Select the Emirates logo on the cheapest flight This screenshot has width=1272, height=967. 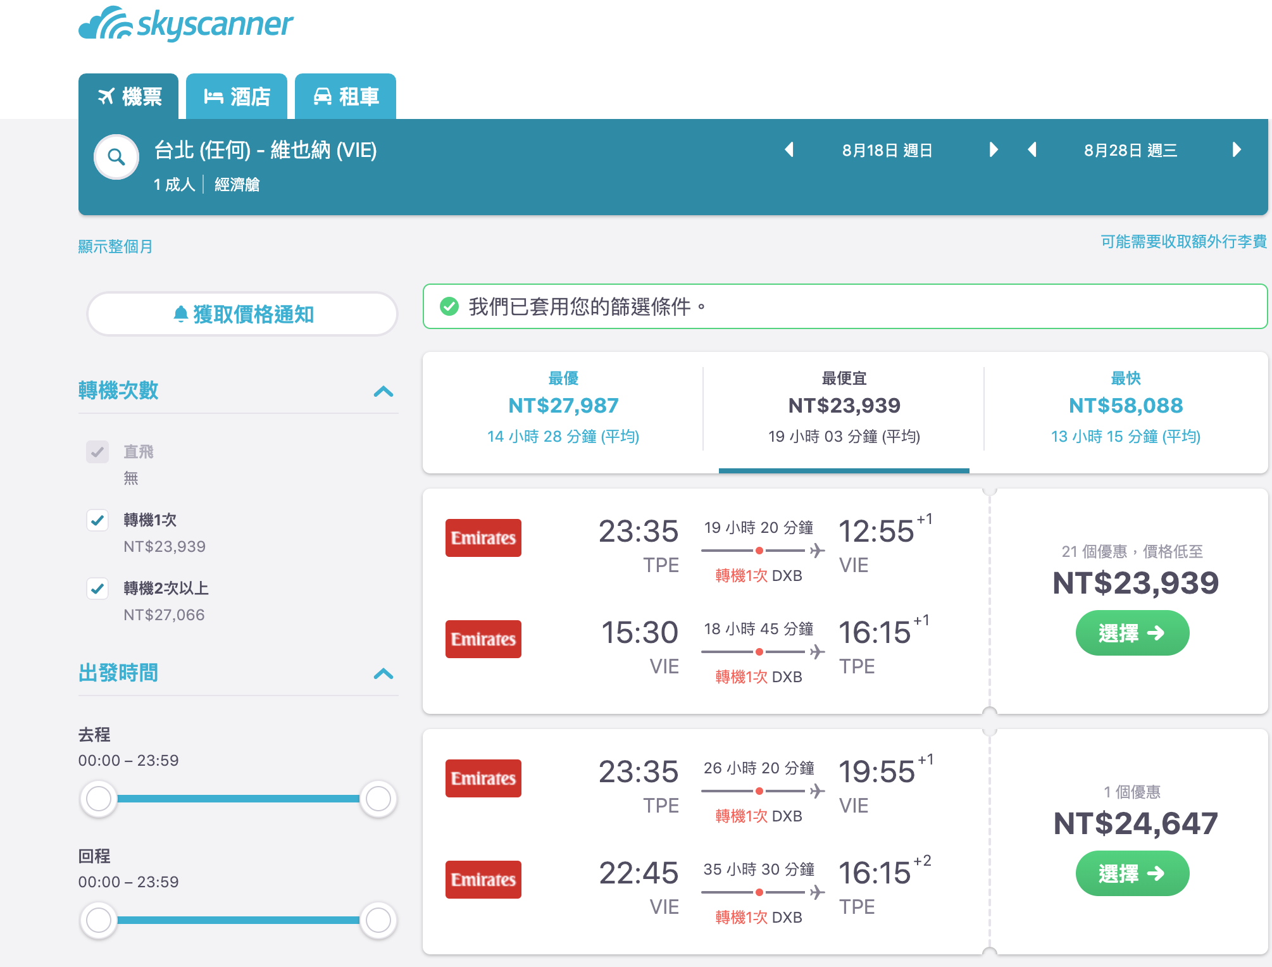(x=483, y=537)
